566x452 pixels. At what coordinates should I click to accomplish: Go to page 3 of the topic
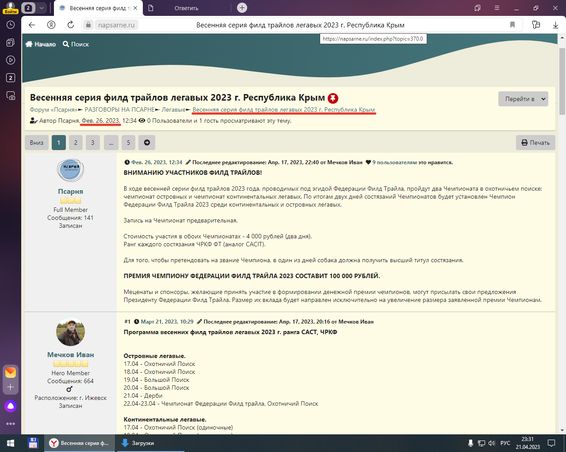92,143
